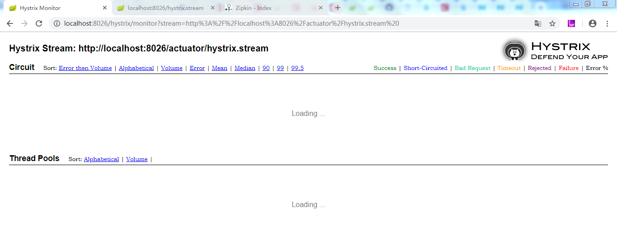This screenshot has height=240, width=617.
Task: Sort circuits Alphabetical
Action: click(136, 68)
